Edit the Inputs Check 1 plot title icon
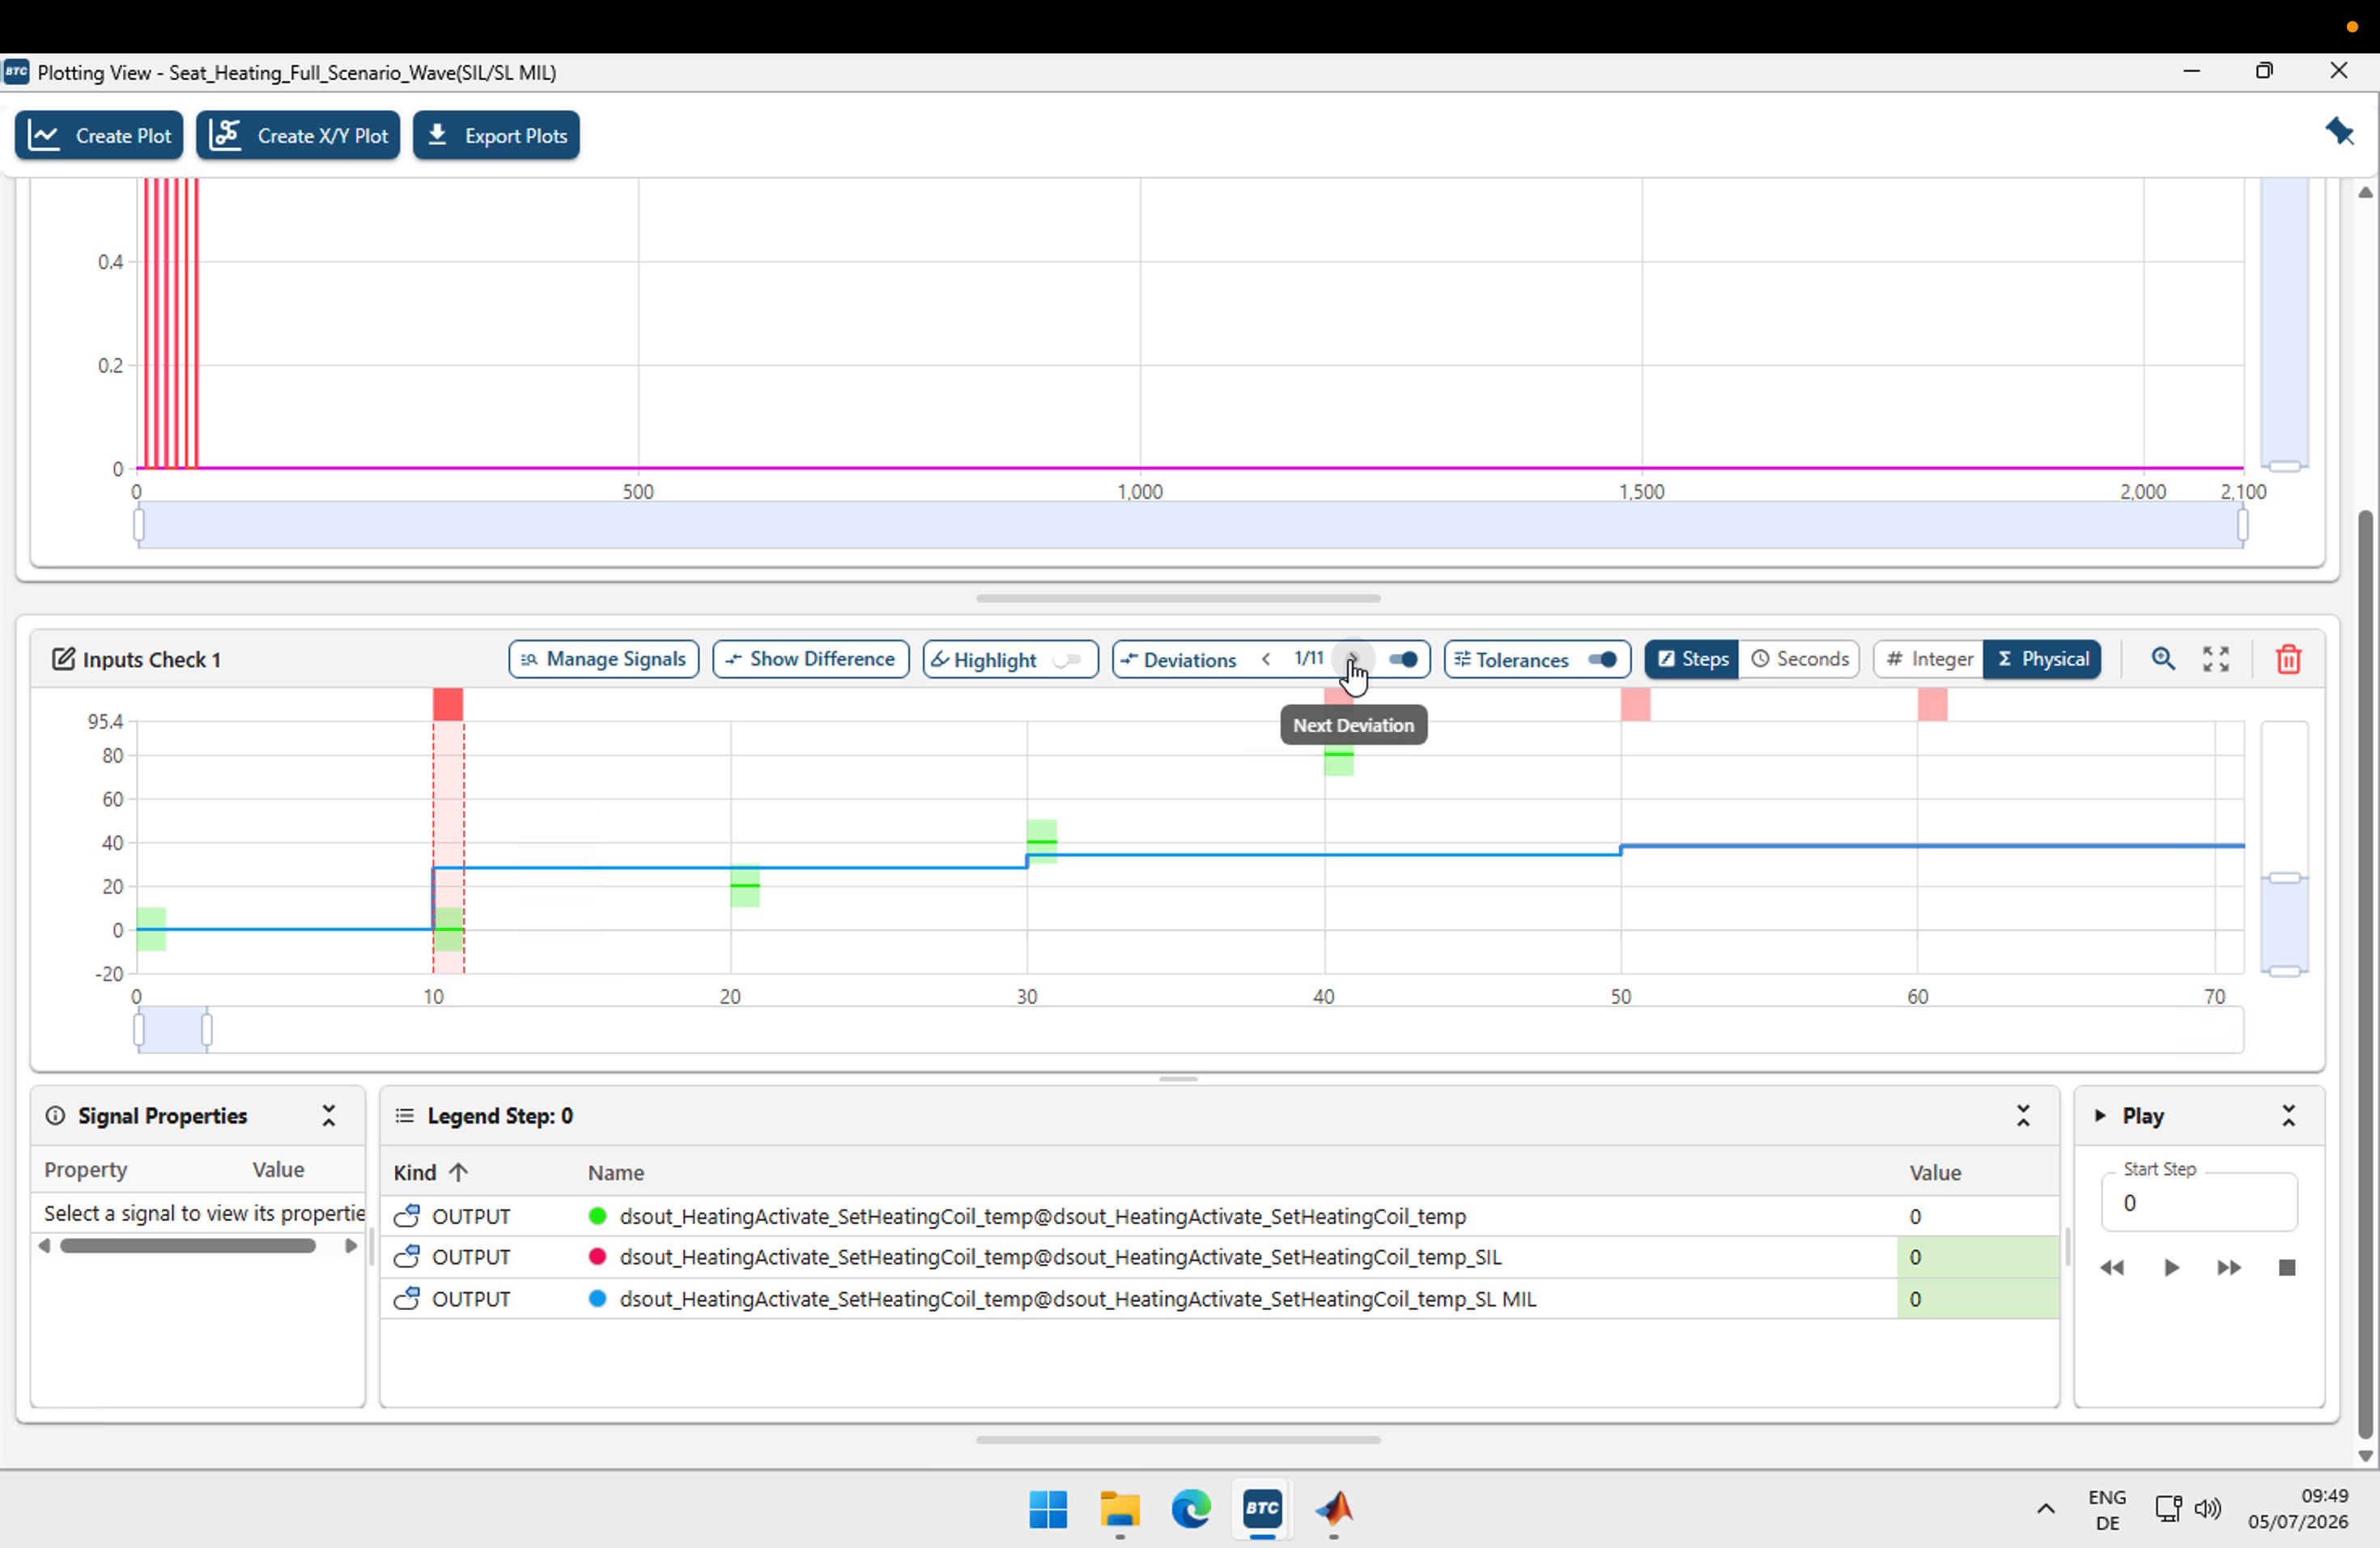This screenshot has height=1548, width=2380. click(x=62, y=660)
